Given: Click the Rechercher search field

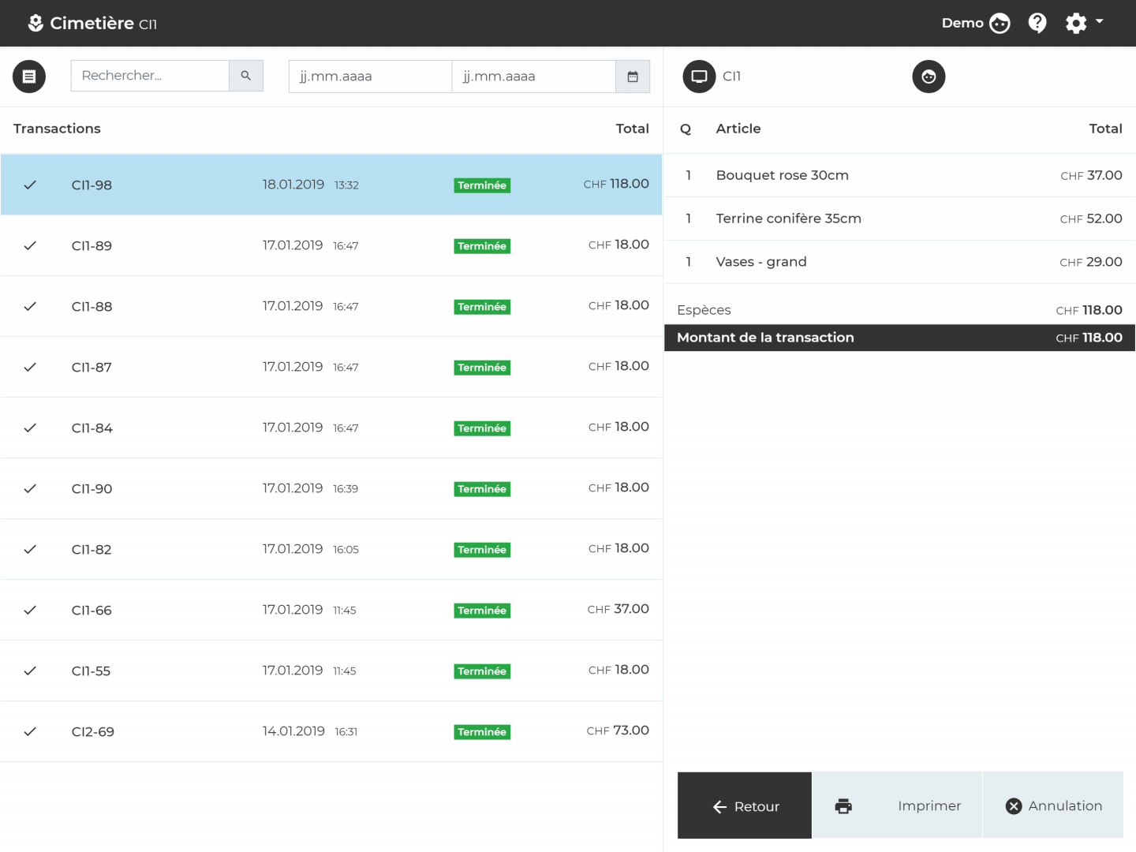Looking at the screenshot, I should tap(150, 76).
